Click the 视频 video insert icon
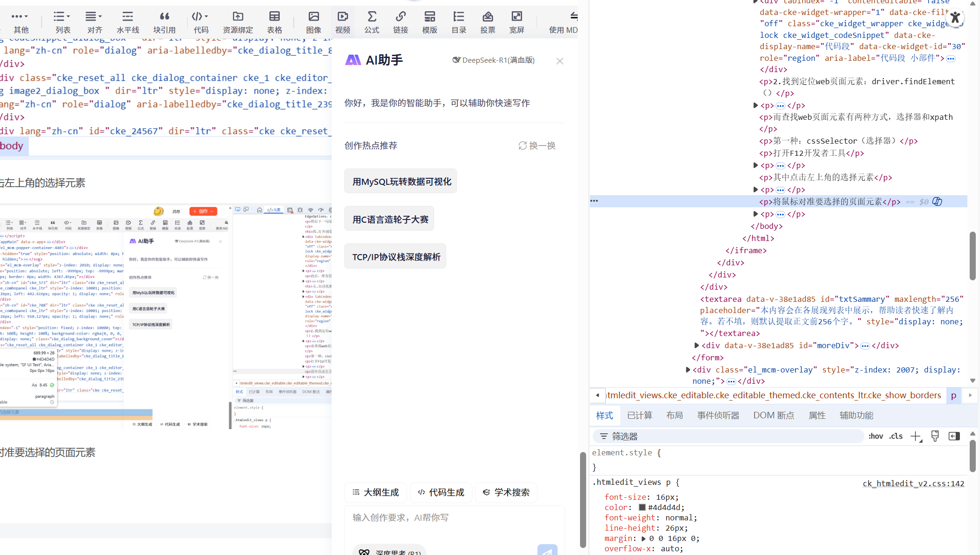This screenshot has height=555, width=980. click(342, 17)
